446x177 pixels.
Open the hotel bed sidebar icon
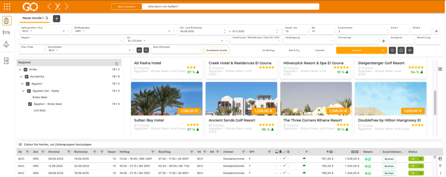[6, 32]
